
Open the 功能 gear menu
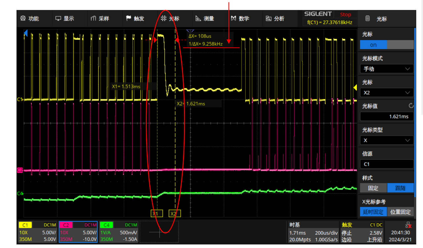tap(30, 19)
